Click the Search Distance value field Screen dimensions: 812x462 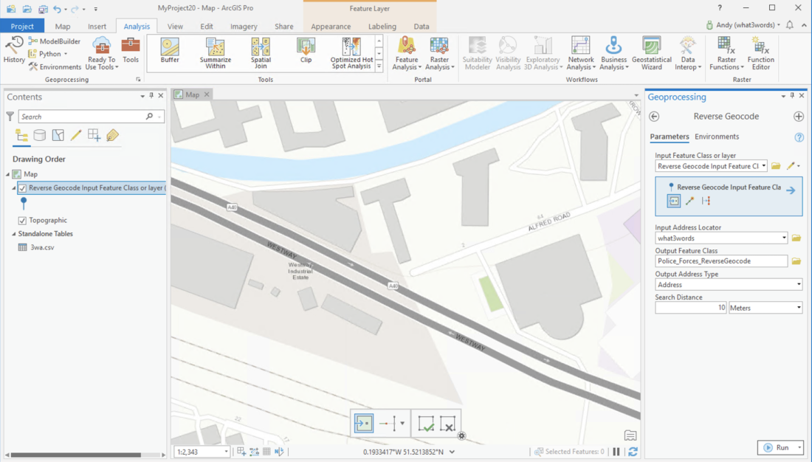point(691,308)
